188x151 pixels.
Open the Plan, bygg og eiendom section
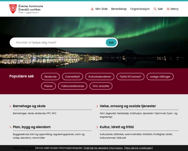[x=32, y=127]
